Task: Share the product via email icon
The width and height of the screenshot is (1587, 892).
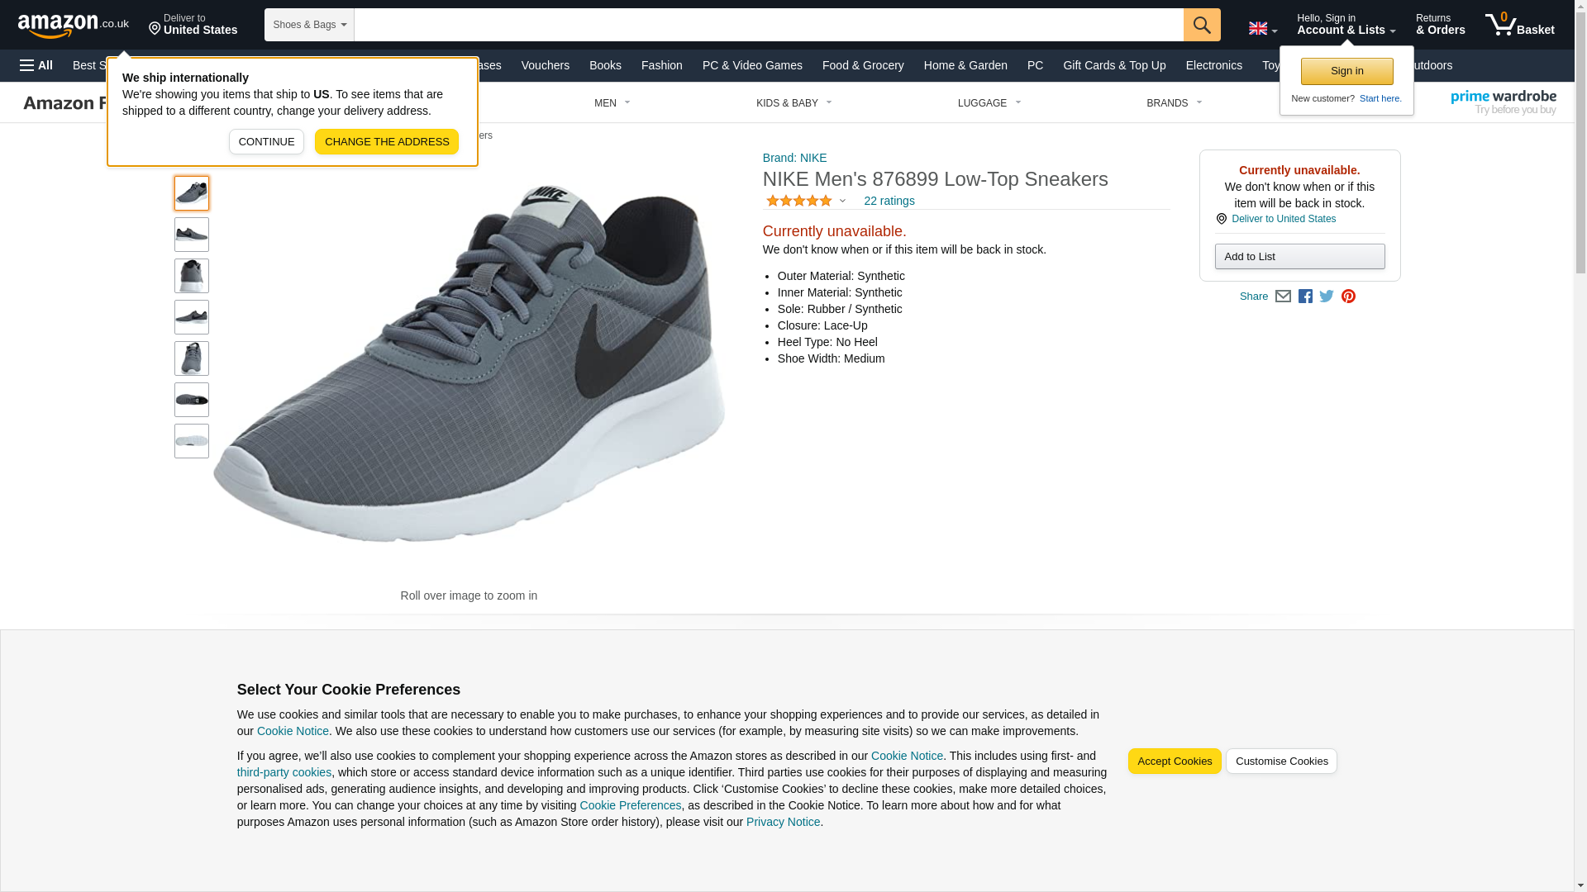Action: (1283, 297)
